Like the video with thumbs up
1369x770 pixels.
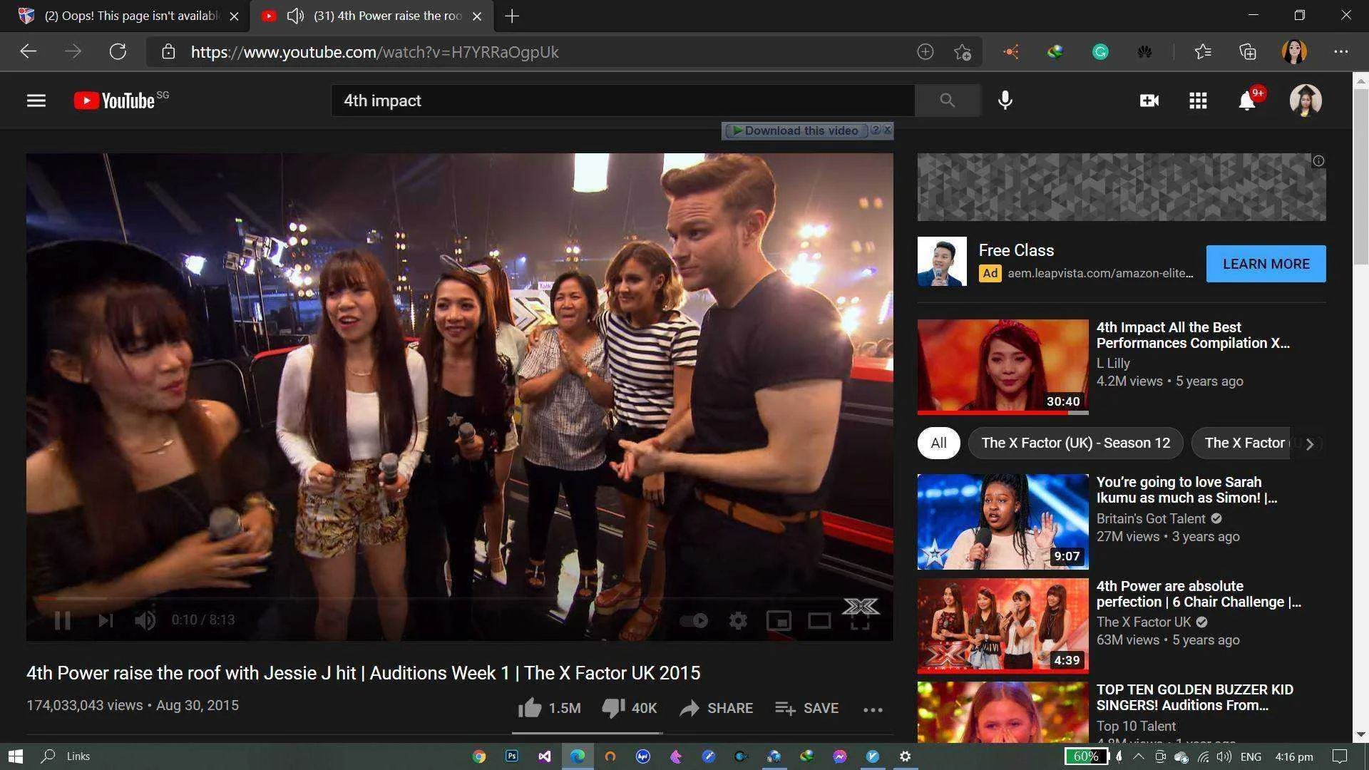549,708
